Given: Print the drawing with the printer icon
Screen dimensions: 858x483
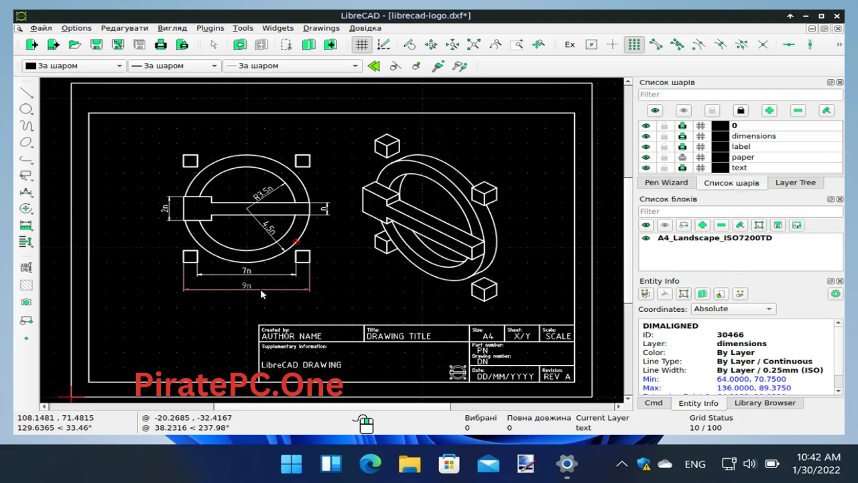Looking at the screenshot, I should coord(160,44).
